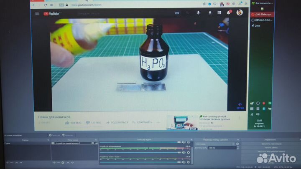301x169 pixels.
Task: Add a new scene with plus button
Action: (x=7, y=163)
